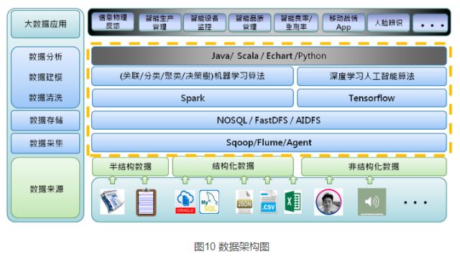460x259 pixels.
Task: Select the MySQL dolphin icon
Action: point(209,202)
